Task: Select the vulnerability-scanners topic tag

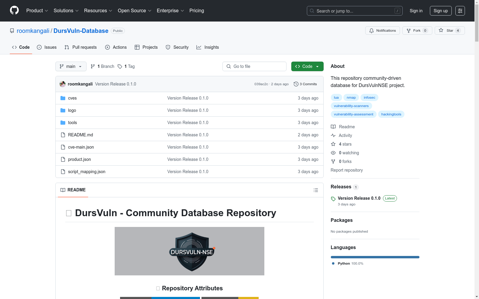Action: point(351,106)
